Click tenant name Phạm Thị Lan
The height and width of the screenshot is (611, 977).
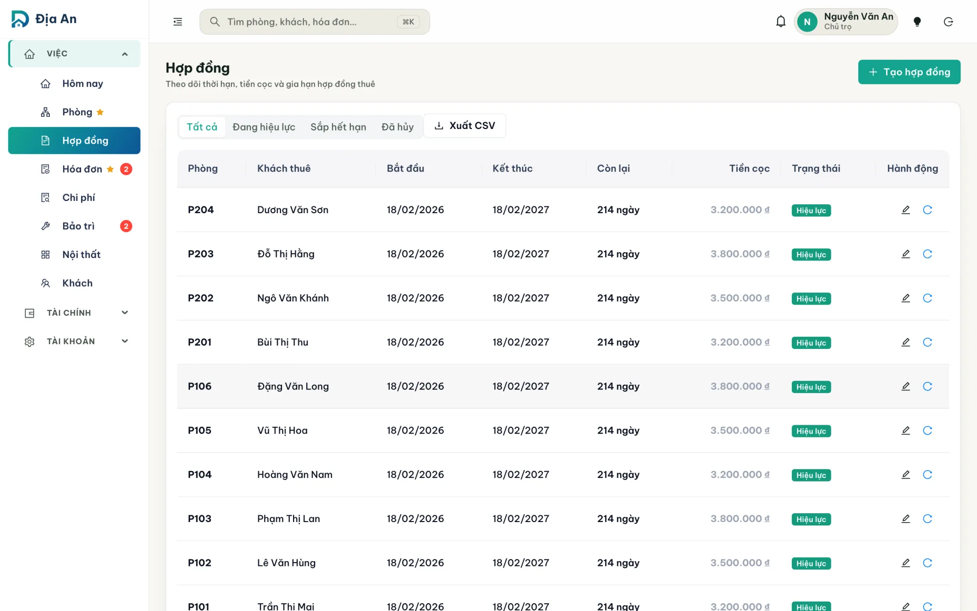[289, 519]
